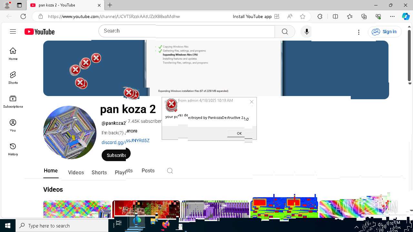Open the Edge profile icon
The height and width of the screenshot is (232, 413).
tap(7, 5)
